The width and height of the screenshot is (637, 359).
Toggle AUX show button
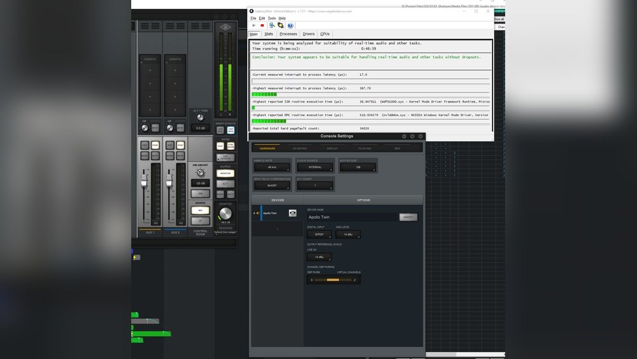click(220, 145)
